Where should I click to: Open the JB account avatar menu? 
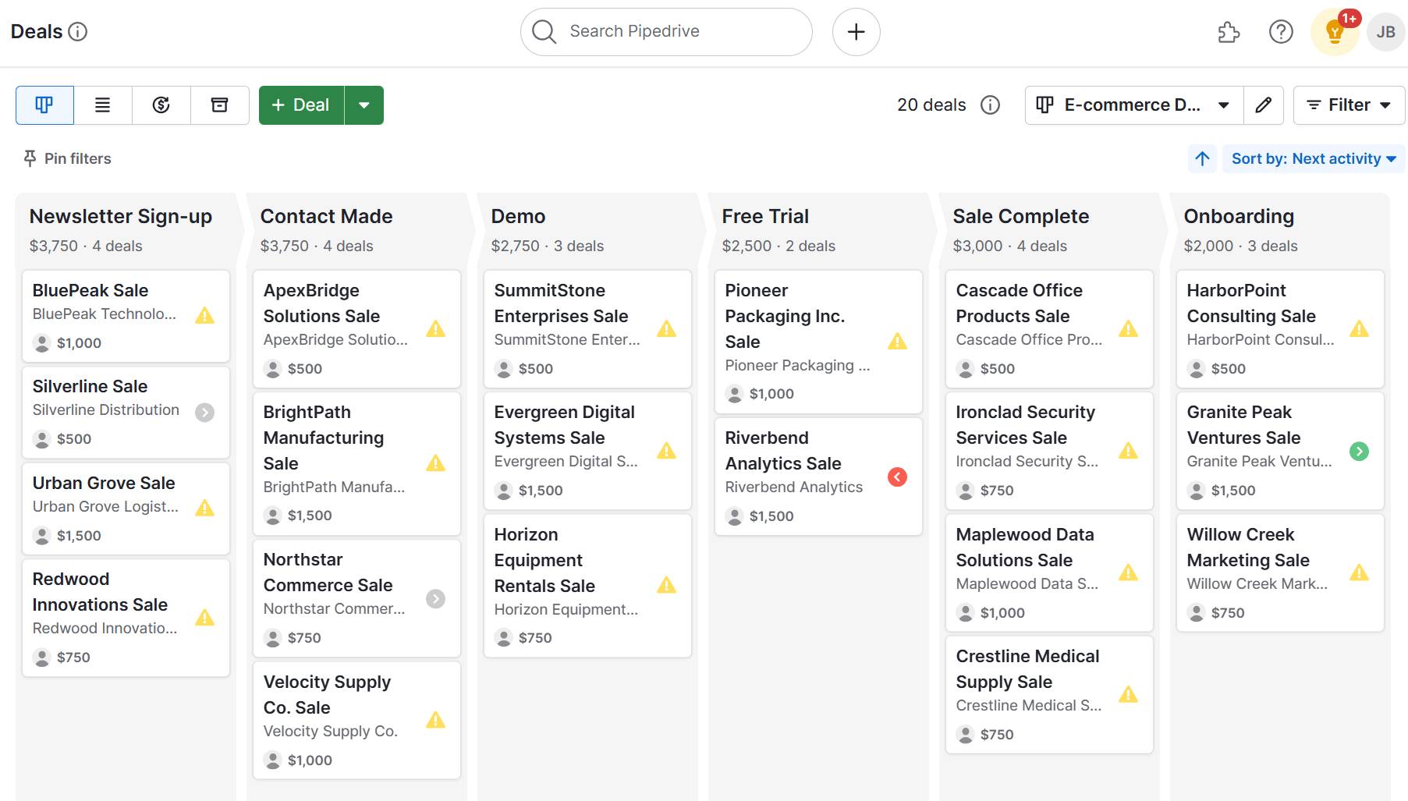pos(1386,32)
